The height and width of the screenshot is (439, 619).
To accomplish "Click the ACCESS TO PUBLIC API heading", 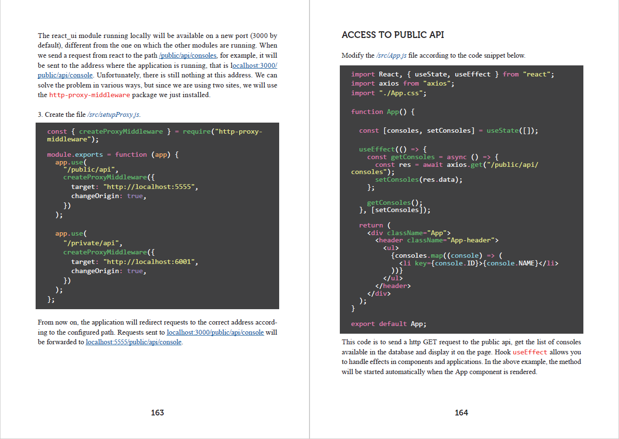I will coord(393,35).
